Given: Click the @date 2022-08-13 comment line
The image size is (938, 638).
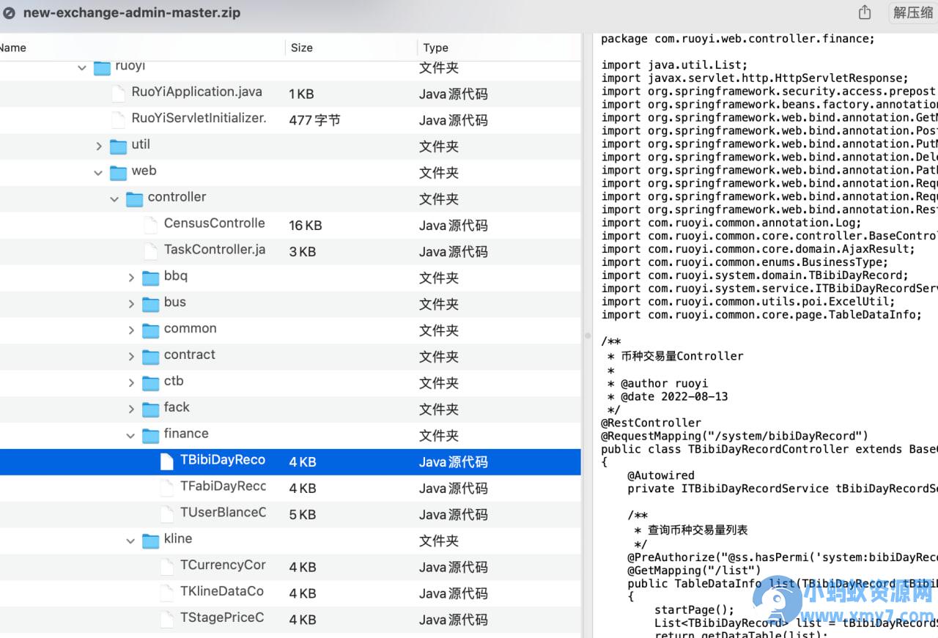Looking at the screenshot, I should click(x=667, y=396).
